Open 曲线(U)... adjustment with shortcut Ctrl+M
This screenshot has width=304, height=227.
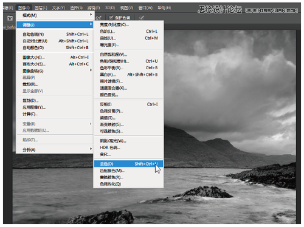128,38
